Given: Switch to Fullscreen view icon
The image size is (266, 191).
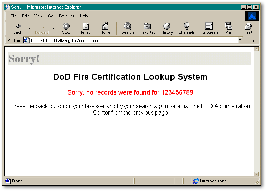Looking at the screenshot, I should [209, 28].
